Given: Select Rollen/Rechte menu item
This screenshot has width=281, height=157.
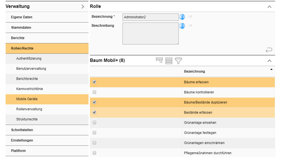Looking at the screenshot, I should (47, 48).
